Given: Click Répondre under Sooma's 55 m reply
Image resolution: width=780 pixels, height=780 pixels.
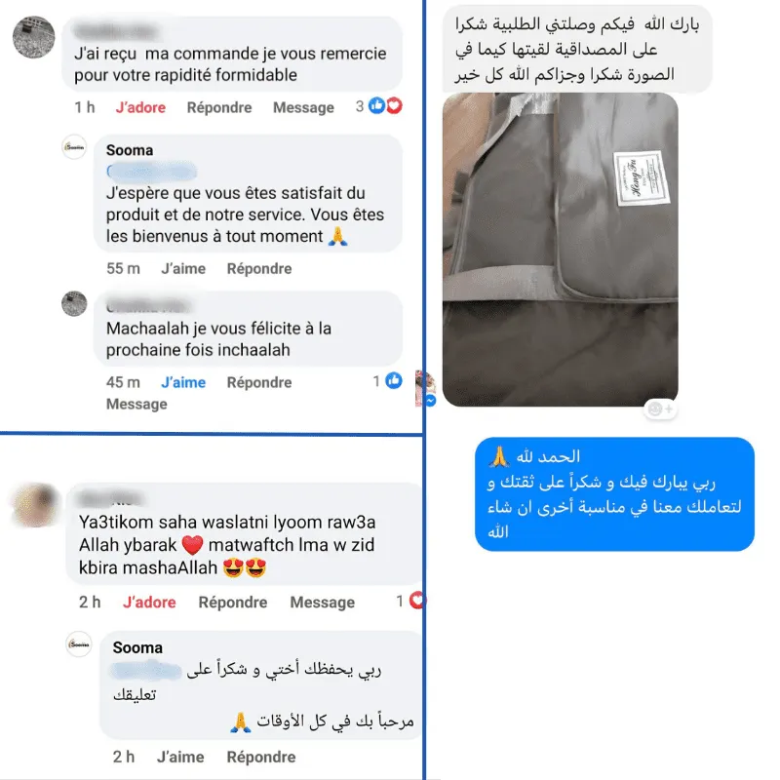Looking at the screenshot, I should [x=259, y=269].
